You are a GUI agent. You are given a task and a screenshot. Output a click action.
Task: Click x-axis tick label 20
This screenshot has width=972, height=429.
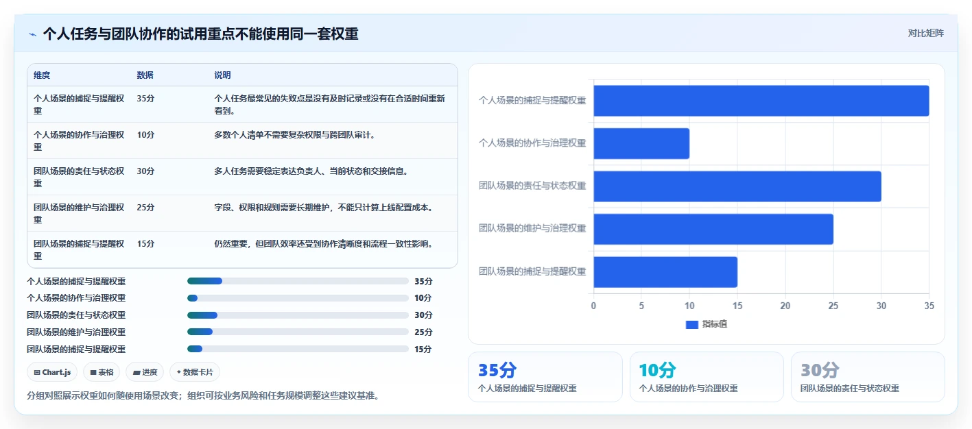[785, 306]
